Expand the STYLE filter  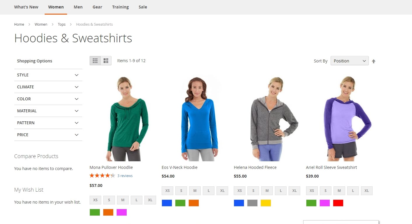click(x=48, y=75)
